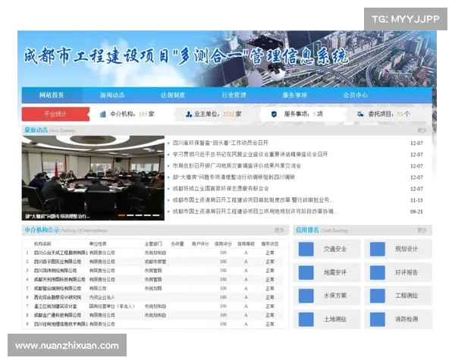Open agency 西北综合勘察设计研究院 in row 6

coord(58,297)
